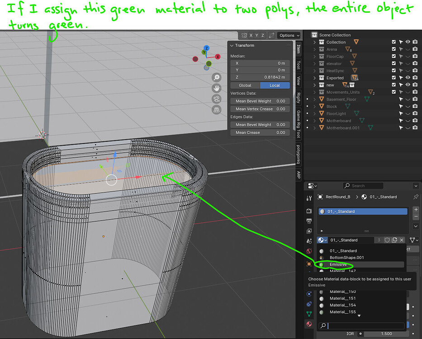Choose Material__151 from the material list
Viewport: 422px width, 339px height.
click(360, 298)
